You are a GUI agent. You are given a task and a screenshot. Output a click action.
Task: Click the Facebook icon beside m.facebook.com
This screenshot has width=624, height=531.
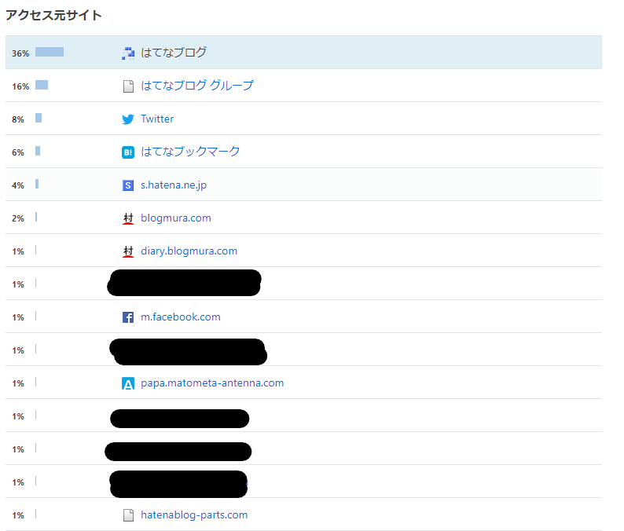coord(128,317)
